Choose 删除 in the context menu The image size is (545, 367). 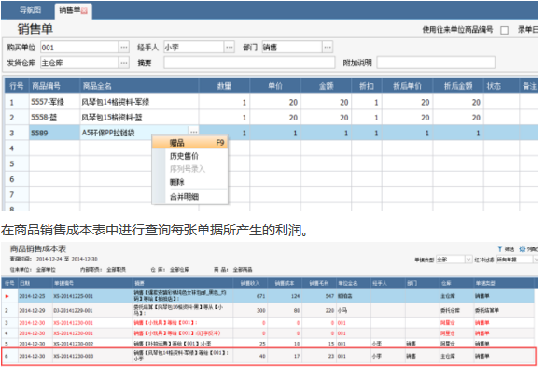(190, 182)
